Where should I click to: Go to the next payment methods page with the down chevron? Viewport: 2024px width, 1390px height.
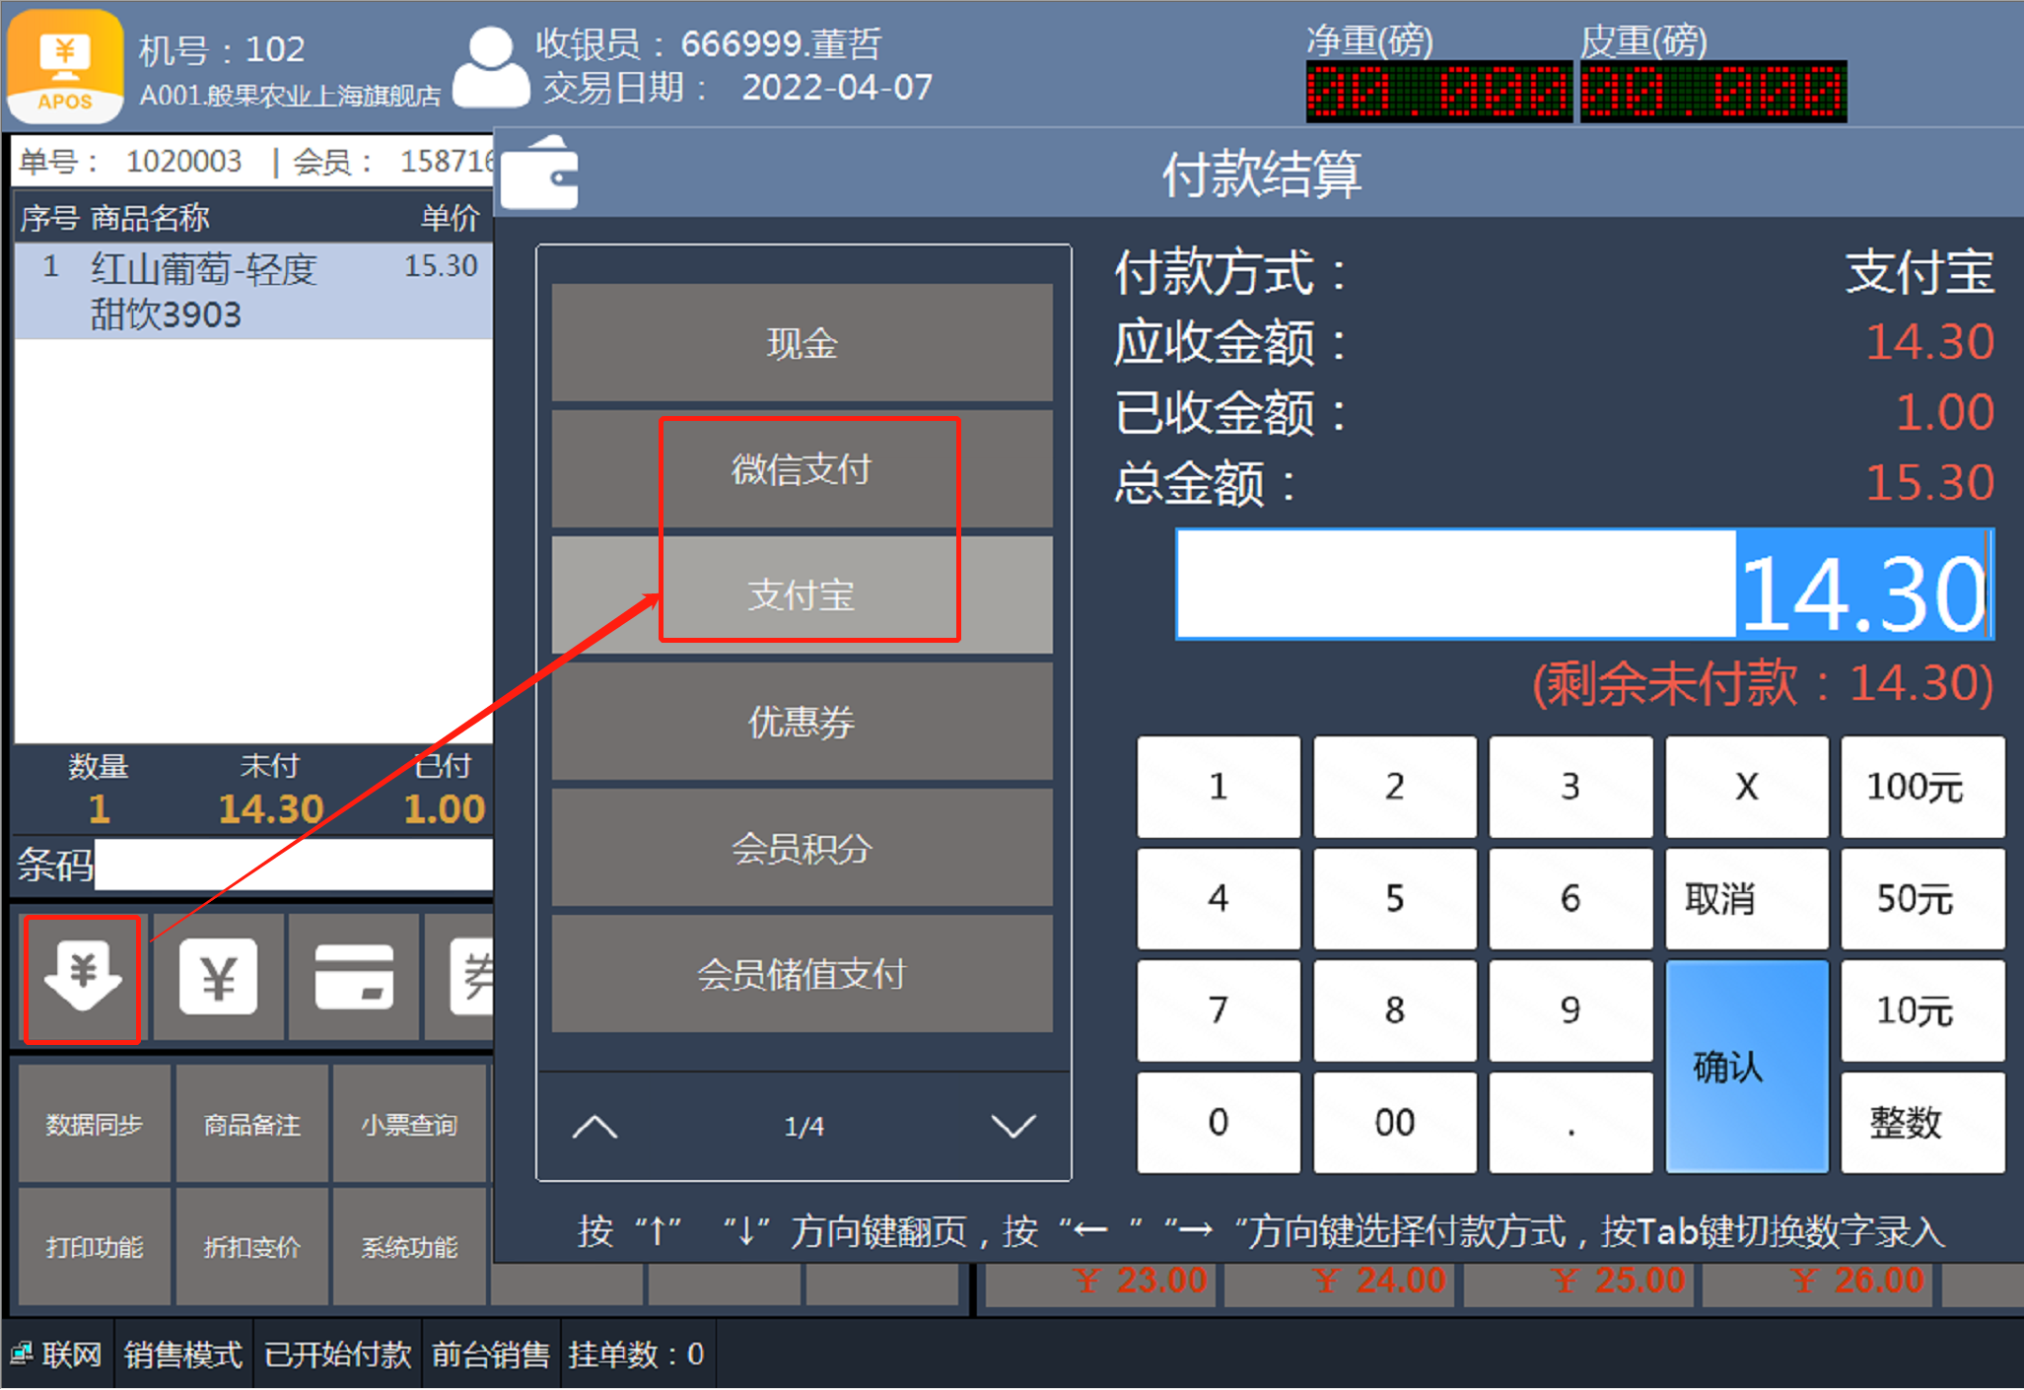(1012, 1126)
